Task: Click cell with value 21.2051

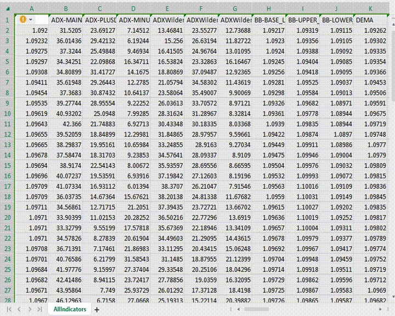Action: [133, 207]
